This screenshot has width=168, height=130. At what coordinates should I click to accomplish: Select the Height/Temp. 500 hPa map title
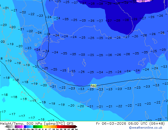[x=21, y=124]
